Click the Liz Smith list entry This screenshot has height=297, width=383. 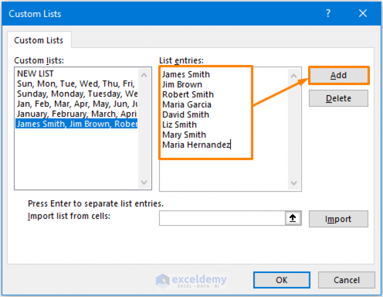180,124
